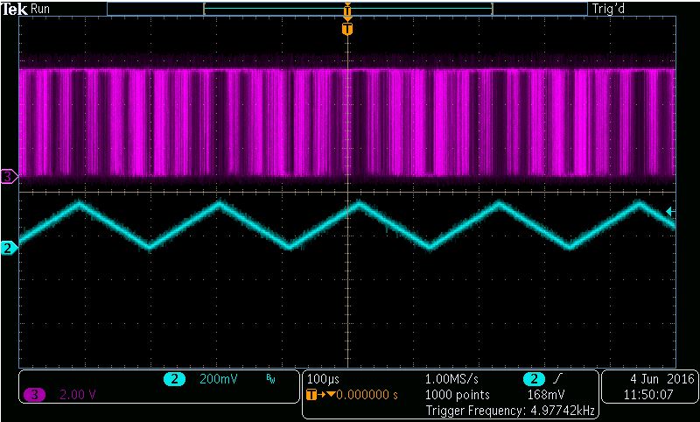Click the cyan channel 2 scale badge
This screenshot has width=700, height=422.
click(175, 379)
